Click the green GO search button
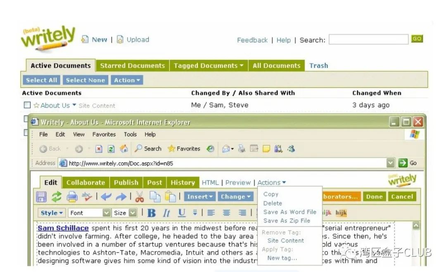 pos(417,39)
